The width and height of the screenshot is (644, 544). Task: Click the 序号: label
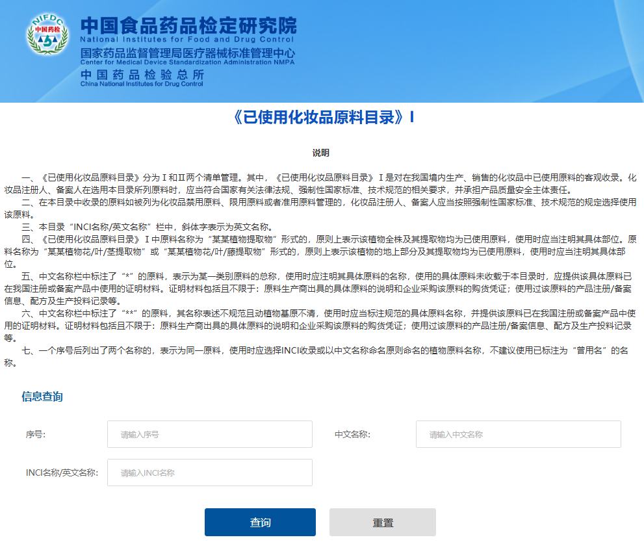coord(36,434)
